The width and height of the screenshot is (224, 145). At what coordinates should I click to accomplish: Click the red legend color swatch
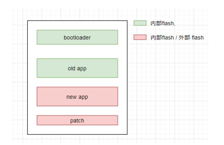click(x=140, y=37)
